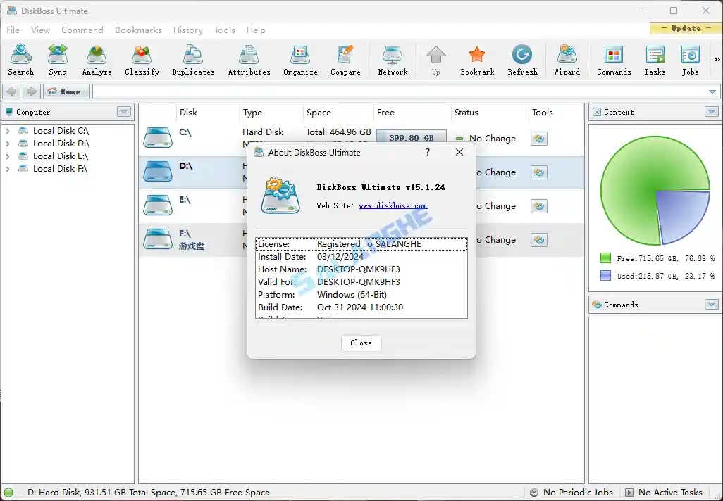Show more toolbar items chevron
The image size is (723, 501).
pos(717,59)
